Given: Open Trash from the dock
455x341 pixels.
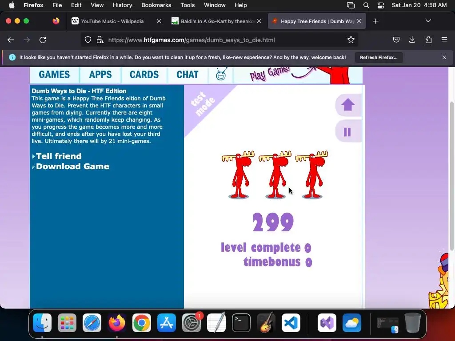Looking at the screenshot, I should [x=413, y=323].
